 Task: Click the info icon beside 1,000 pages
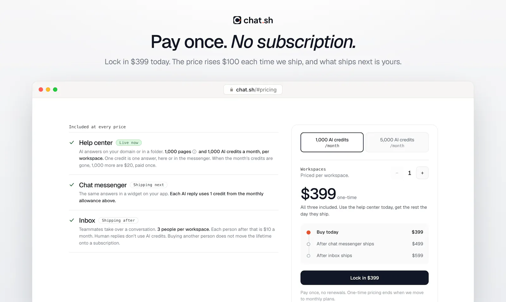coord(194,151)
